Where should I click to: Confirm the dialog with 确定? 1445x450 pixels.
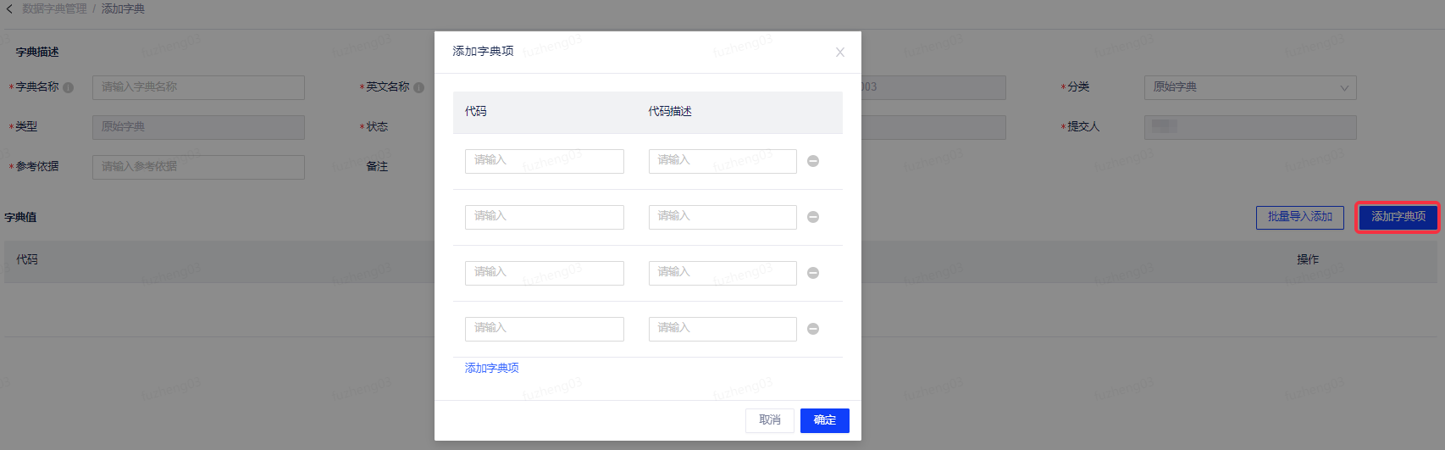pyautogui.click(x=825, y=420)
